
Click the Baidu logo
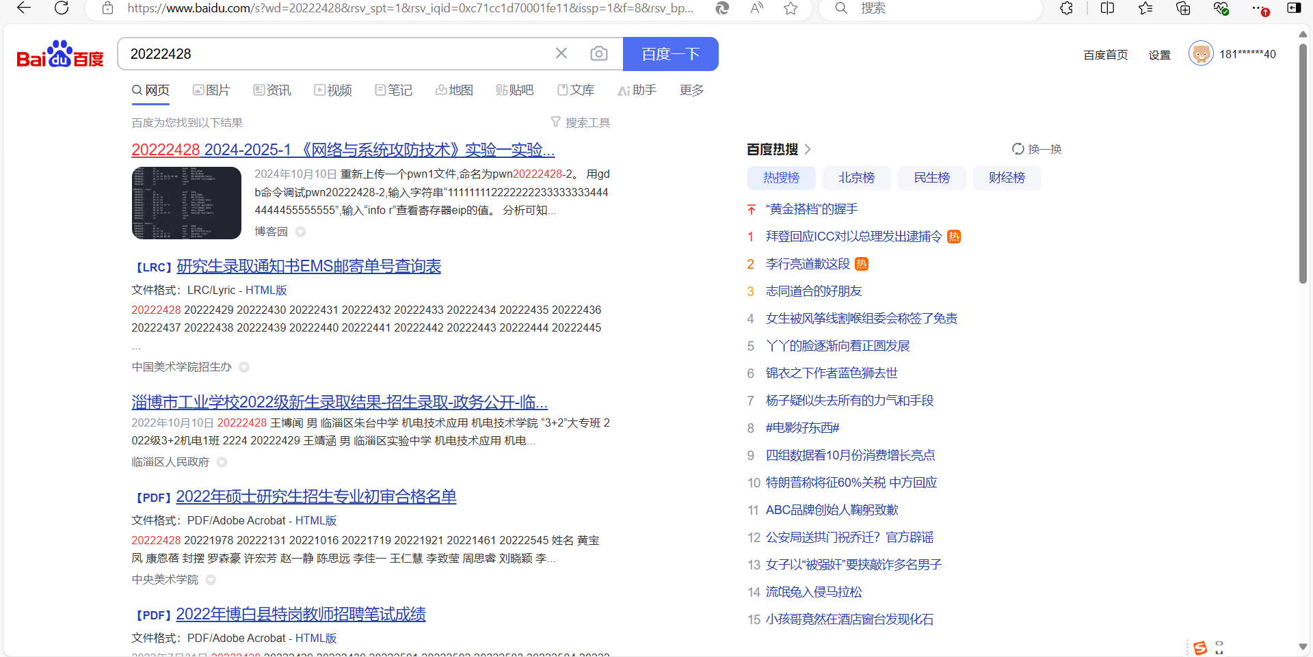(60, 54)
